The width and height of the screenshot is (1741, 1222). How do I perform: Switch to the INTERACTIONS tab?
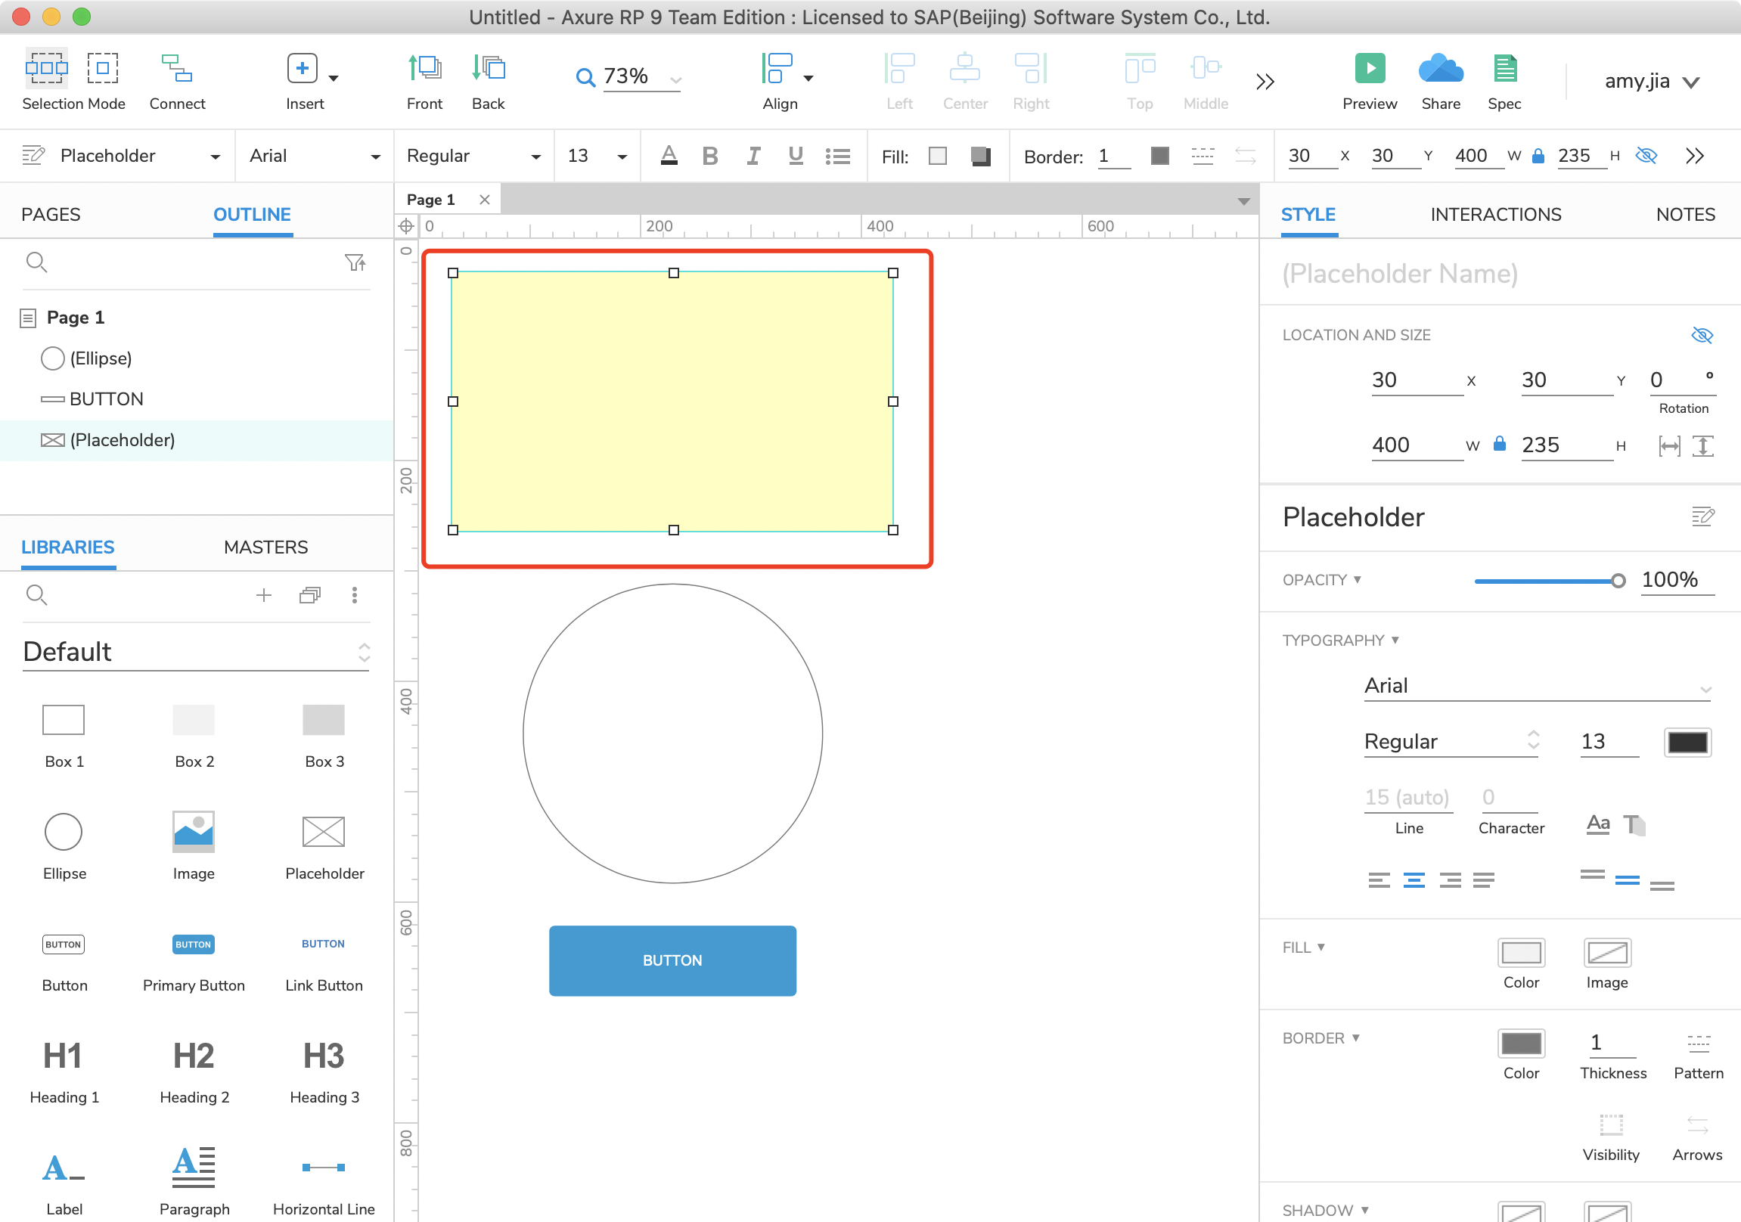coord(1495,215)
